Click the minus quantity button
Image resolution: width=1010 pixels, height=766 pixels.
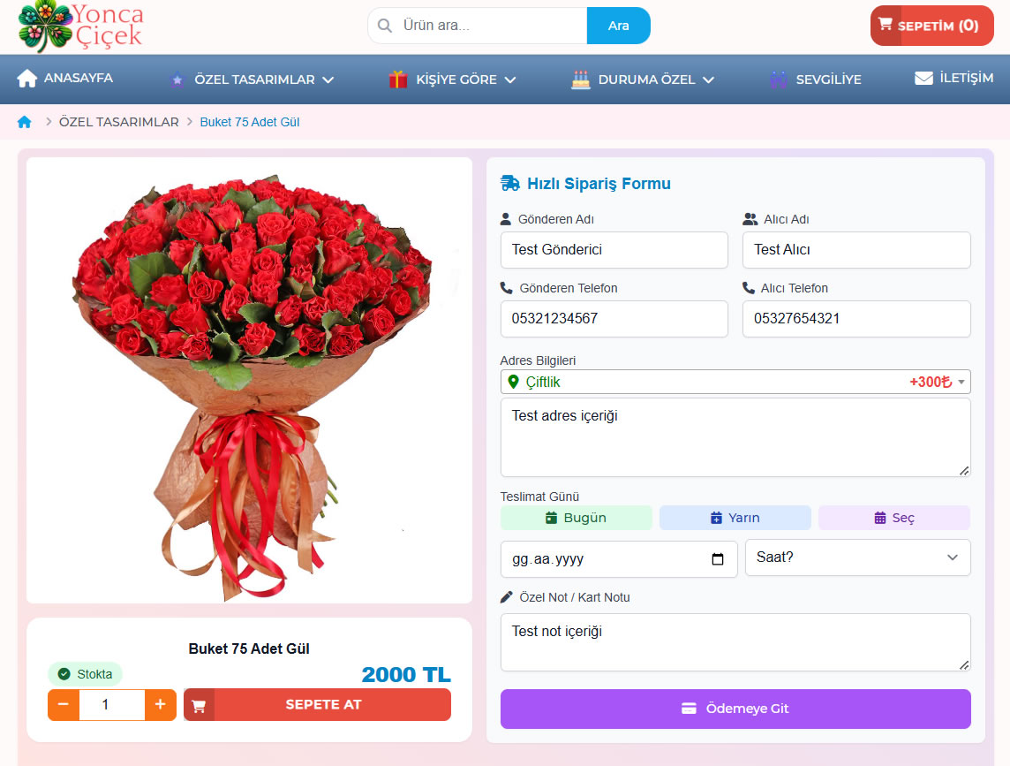[64, 705]
